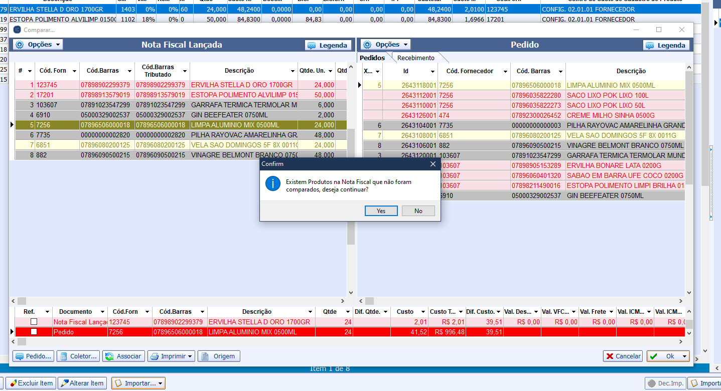The height and width of the screenshot is (391, 721).
Task: Click the Excluir Item button
Action: coord(31,383)
